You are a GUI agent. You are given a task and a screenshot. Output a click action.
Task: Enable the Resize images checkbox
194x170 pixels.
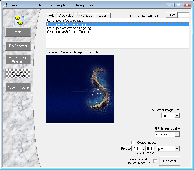(x=133, y=143)
